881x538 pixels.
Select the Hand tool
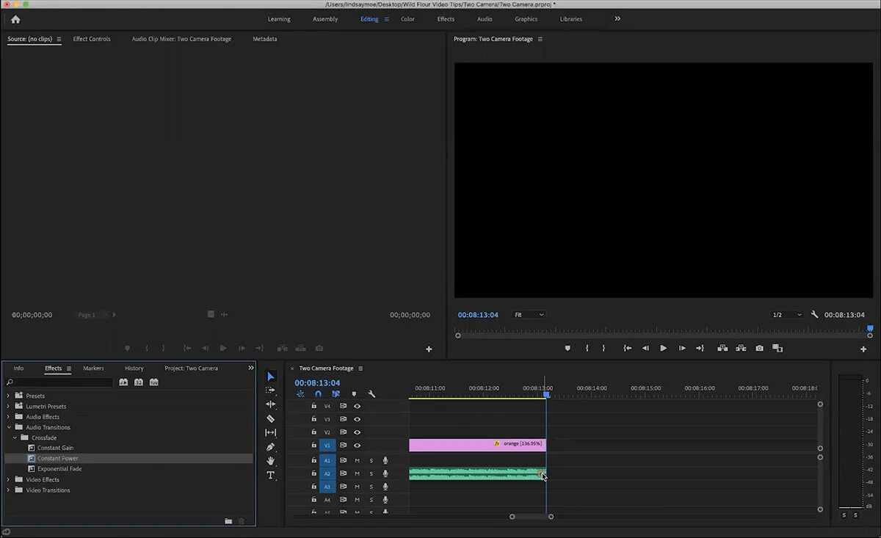pyautogui.click(x=270, y=461)
